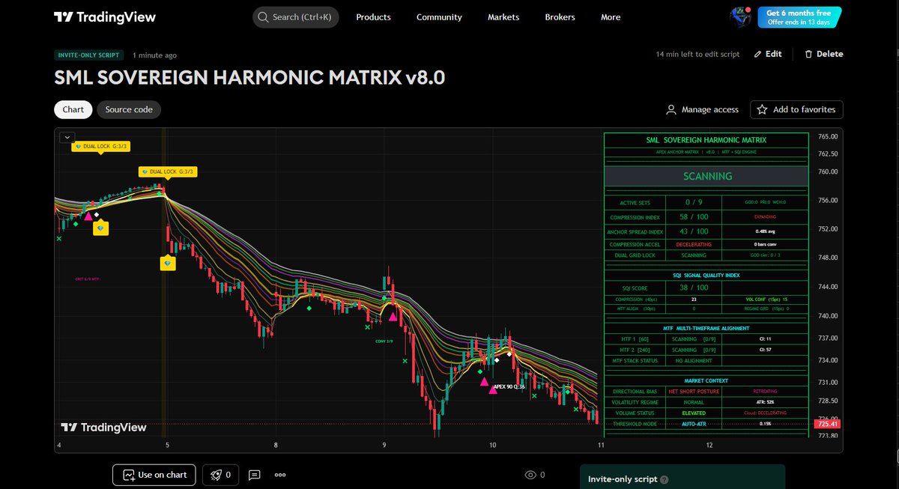Click the 1 minute ago timestamp
The width and height of the screenshot is (899, 489).
[155, 55]
